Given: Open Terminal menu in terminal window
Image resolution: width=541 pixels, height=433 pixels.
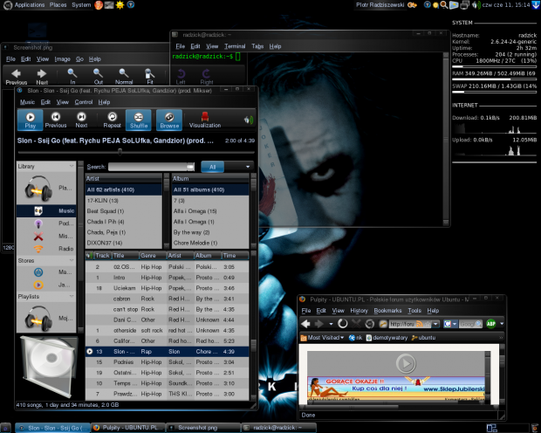Looking at the screenshot, I should pyautogui.click(x=235, y=46).
